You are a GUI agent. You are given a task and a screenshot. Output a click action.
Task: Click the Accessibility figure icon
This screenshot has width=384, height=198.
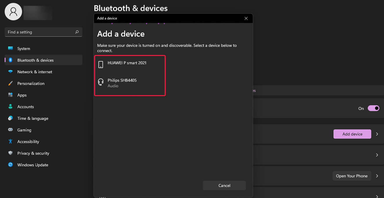coord(10,142)
